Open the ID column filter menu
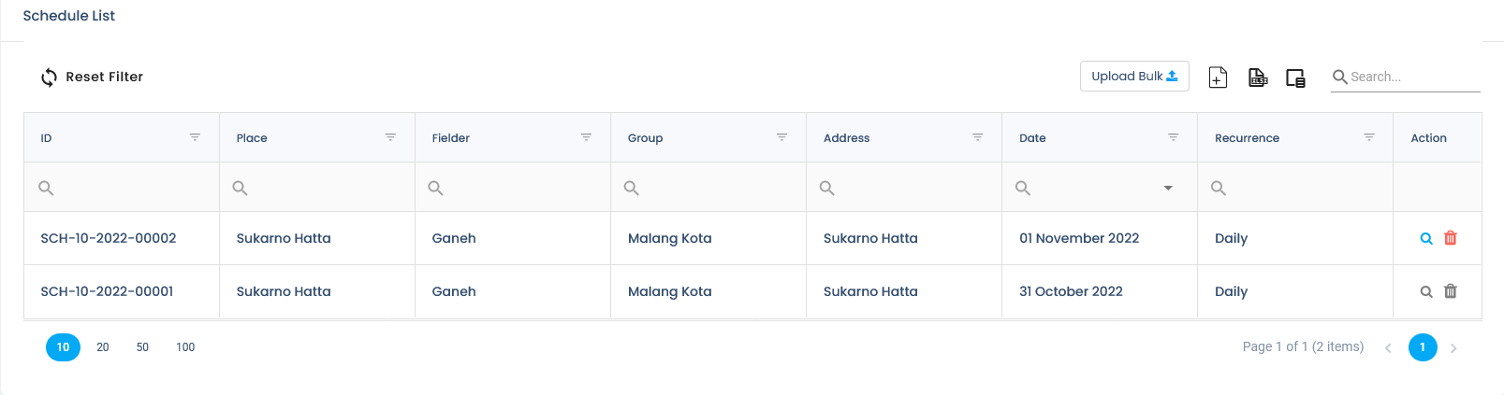The width and height of the screenshot is (1504, 395). click(195, 137)
